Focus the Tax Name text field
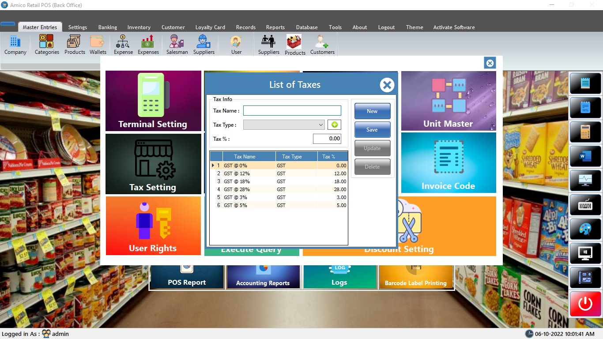603x339 pixels. pyautogui.click(x=292, y=111)
